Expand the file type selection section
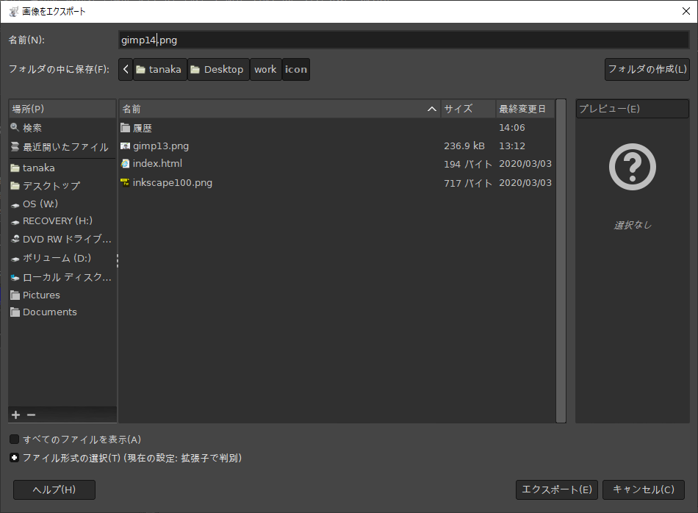This screenshot has width=698, height=513. click(x=15, y=458)
